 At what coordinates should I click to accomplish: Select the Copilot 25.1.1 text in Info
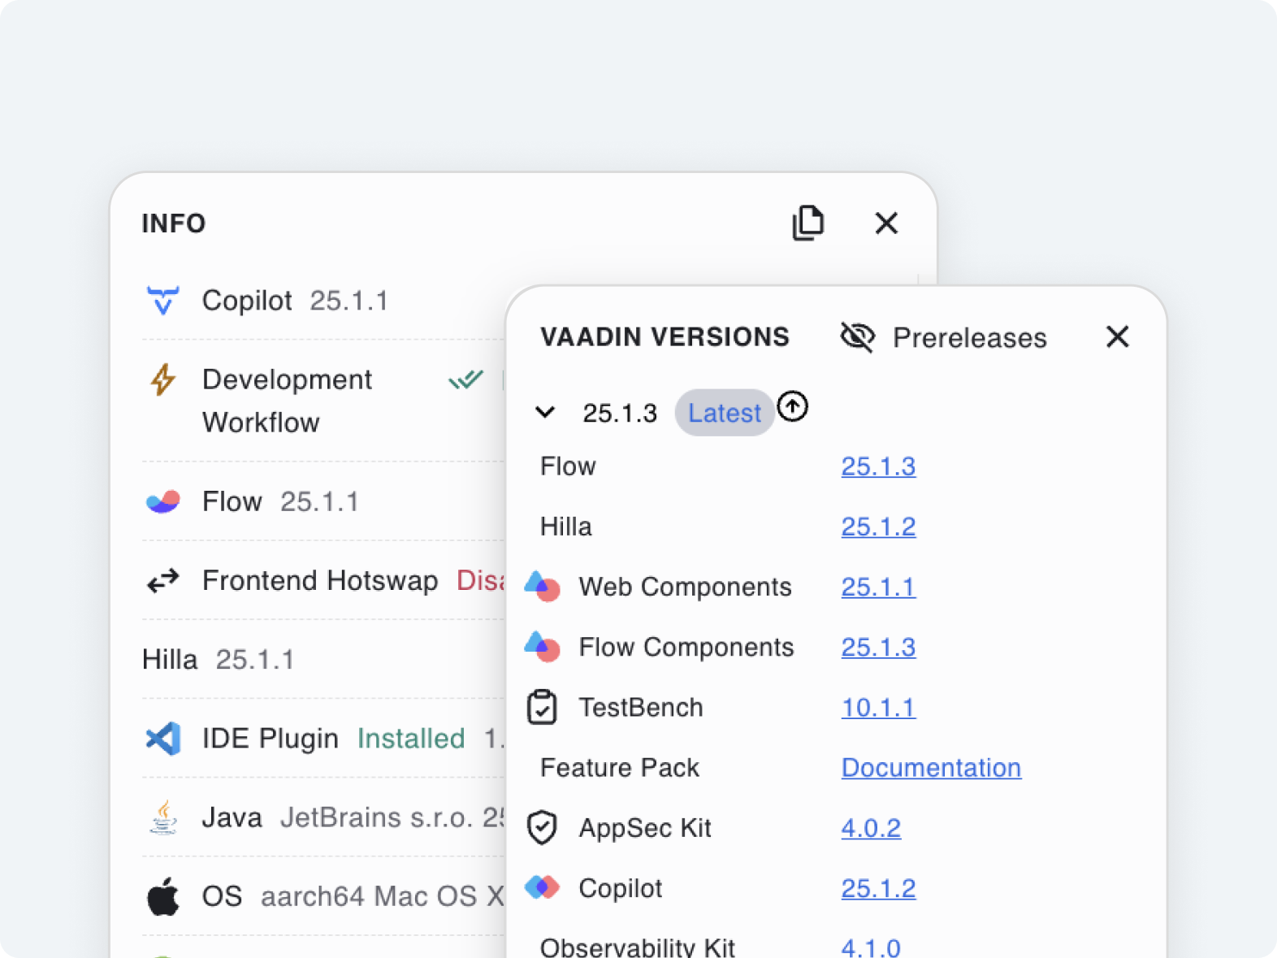(295, 301)
